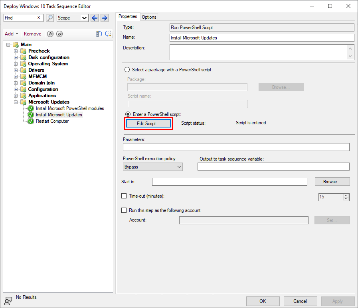
Task: Enable the Time-out (minutes) checkbox
Action: click(x=124, y=196)
